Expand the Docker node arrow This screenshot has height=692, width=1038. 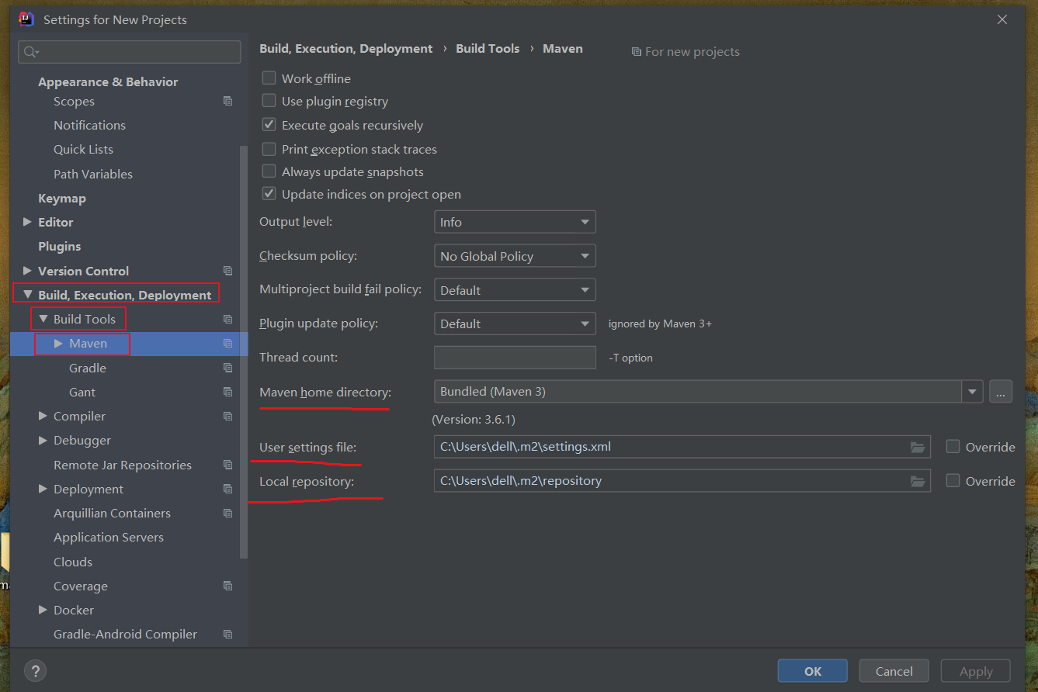tap(43, 610)
